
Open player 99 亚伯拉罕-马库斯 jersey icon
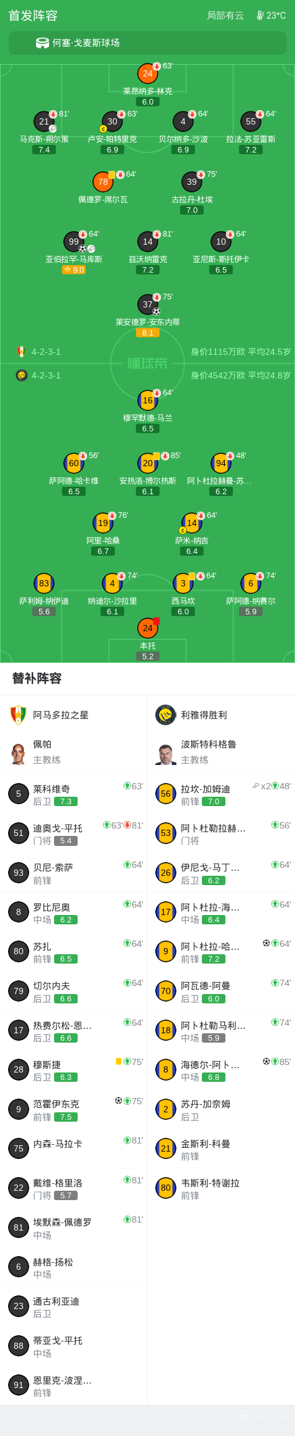(74, 242)
